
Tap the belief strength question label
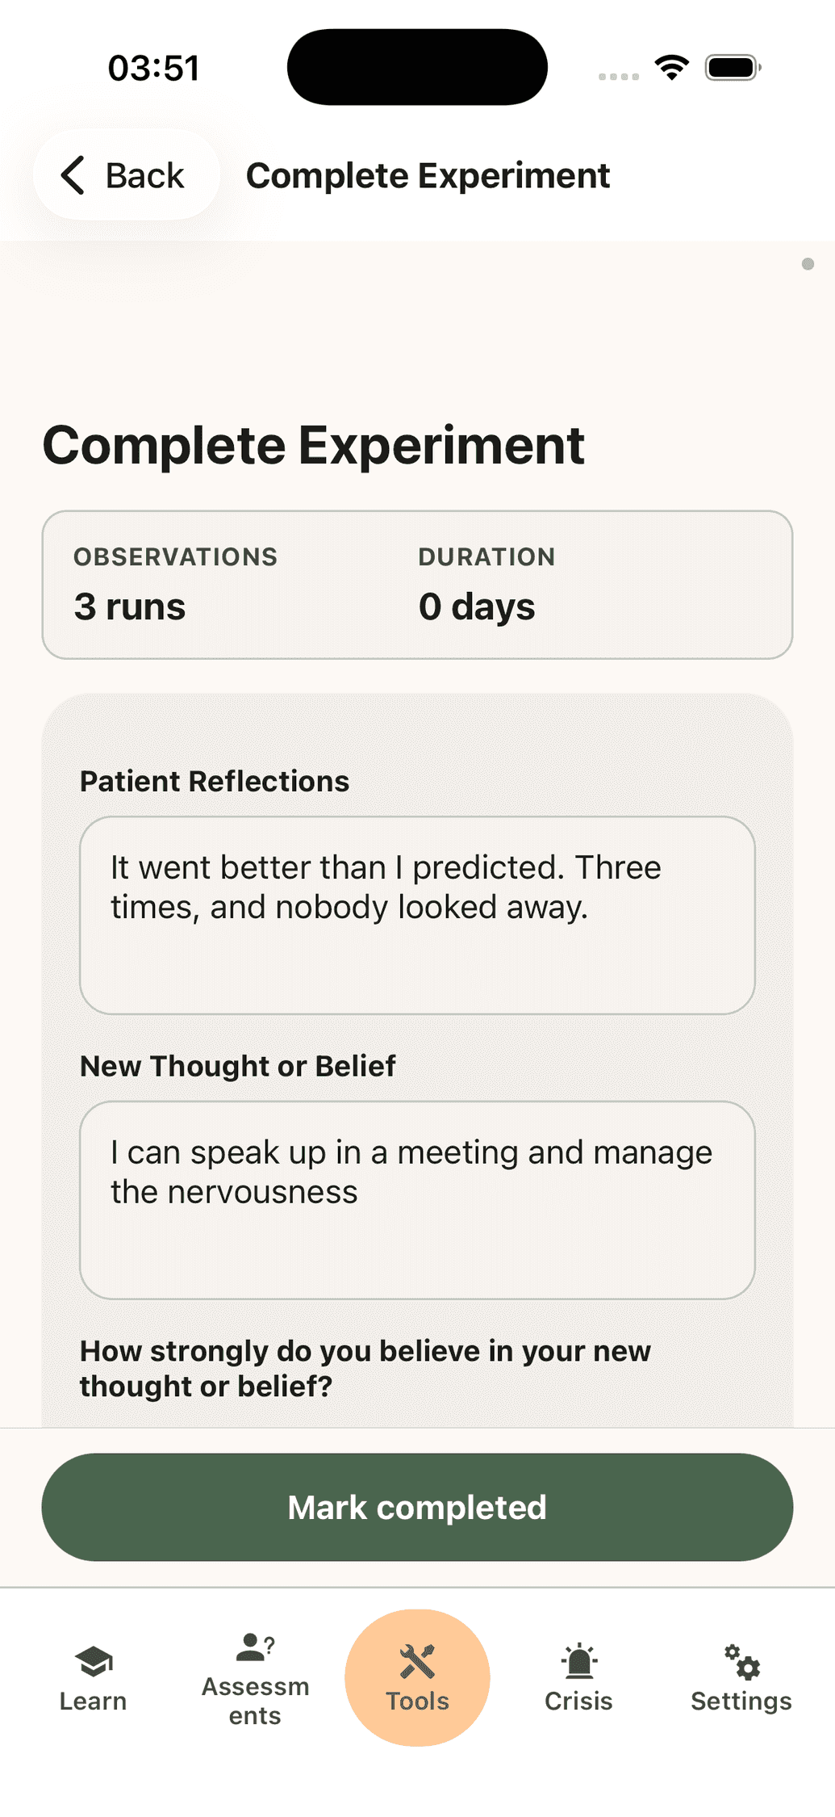point(365,1368)
